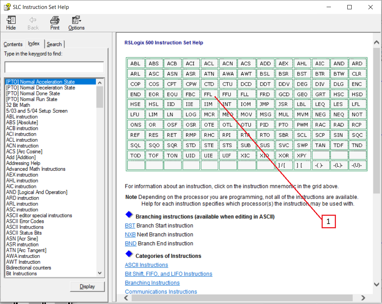Open the Communications Instructions link
Viewport: 382px width, 304px height.
161,291
